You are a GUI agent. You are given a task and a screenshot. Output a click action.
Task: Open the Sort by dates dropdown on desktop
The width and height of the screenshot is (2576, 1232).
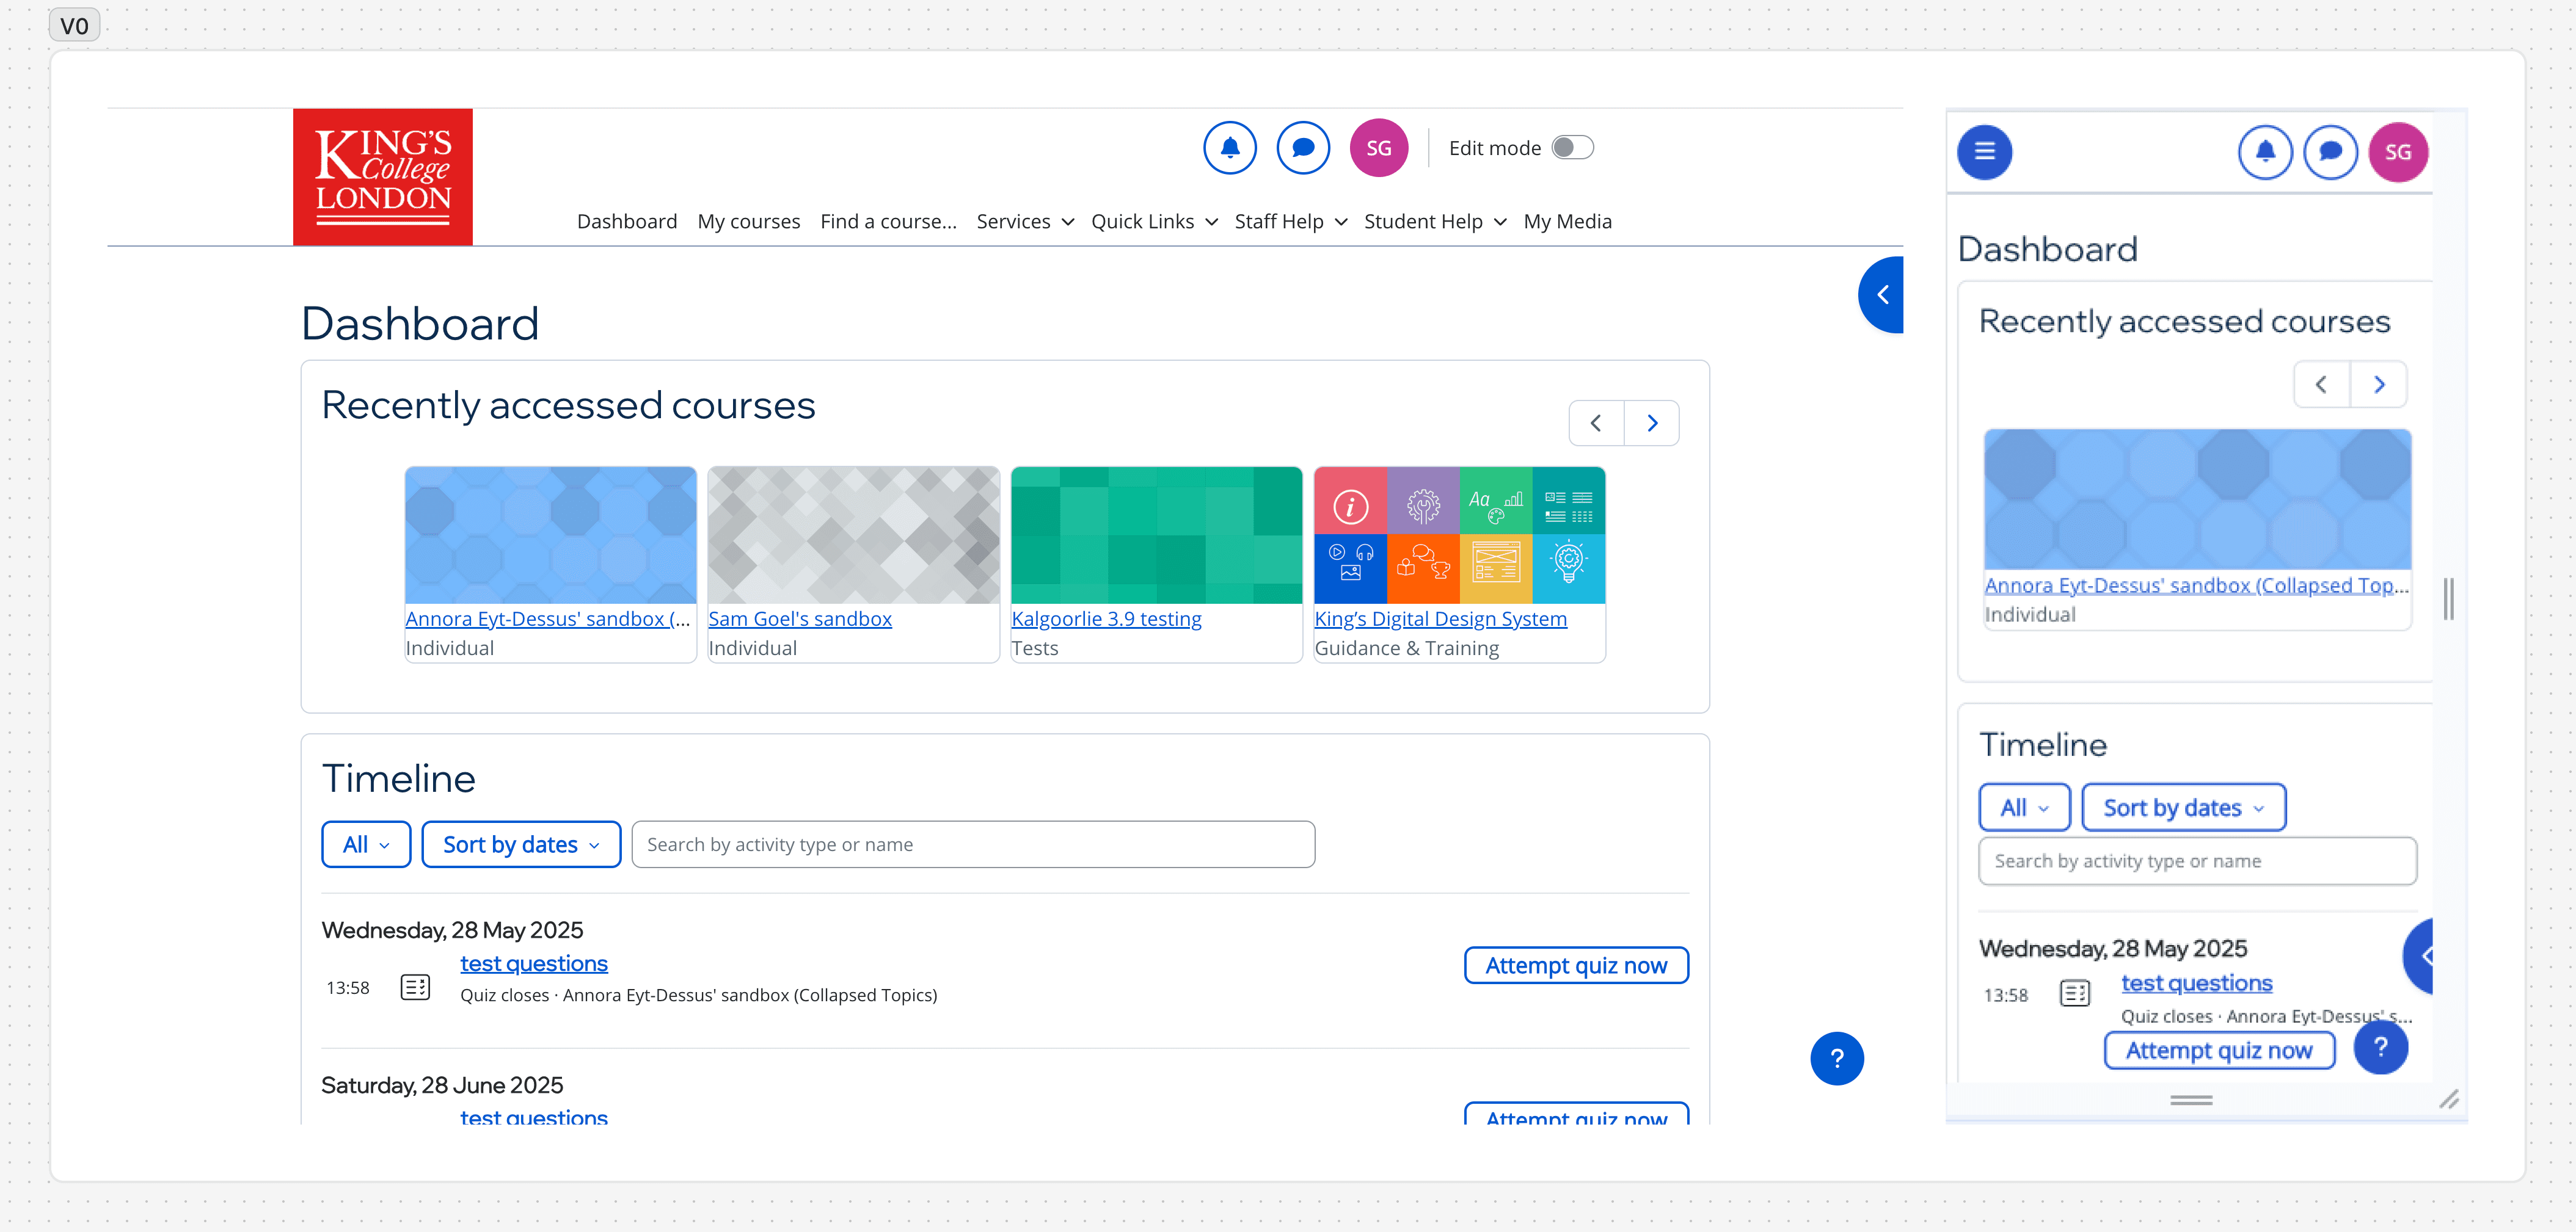tap(521, 844)
